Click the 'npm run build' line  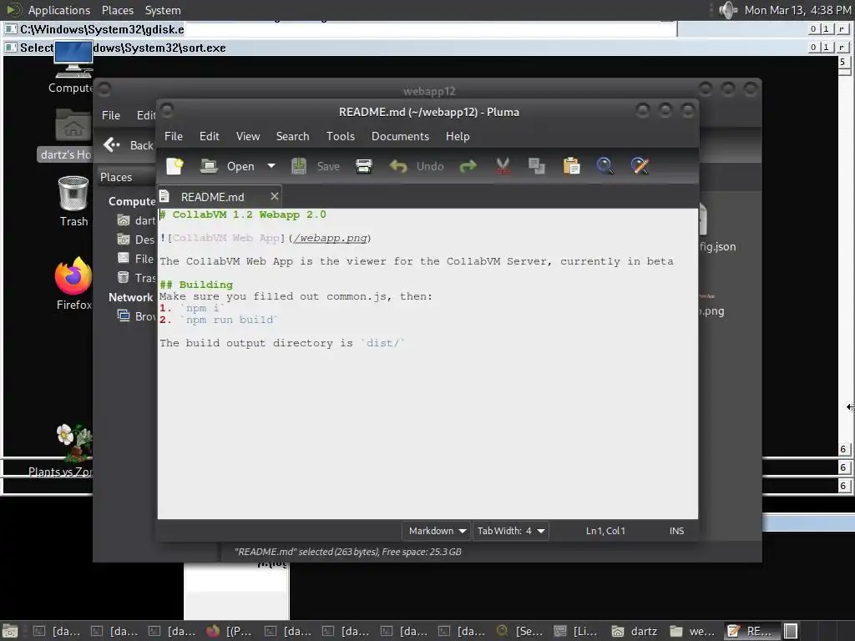coord(229,320)
